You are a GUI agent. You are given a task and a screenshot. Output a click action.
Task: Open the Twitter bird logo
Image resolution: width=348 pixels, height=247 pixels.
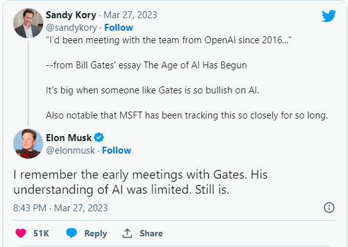coord(329,16)
